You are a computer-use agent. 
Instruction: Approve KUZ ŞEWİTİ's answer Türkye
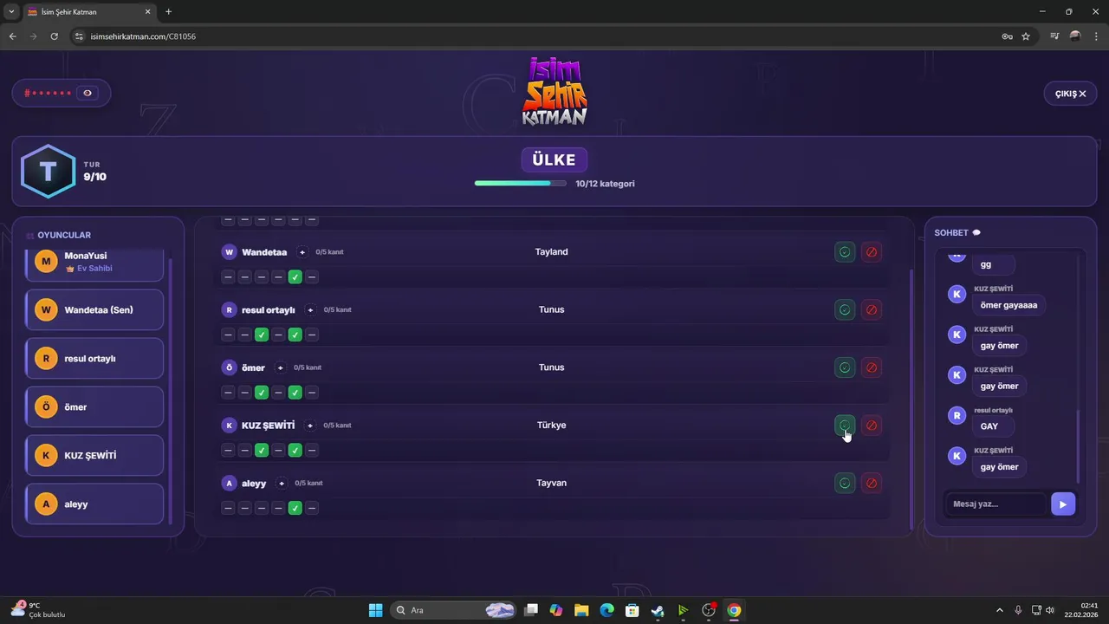(845, 426)
